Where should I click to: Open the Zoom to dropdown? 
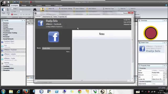(122, 9)
